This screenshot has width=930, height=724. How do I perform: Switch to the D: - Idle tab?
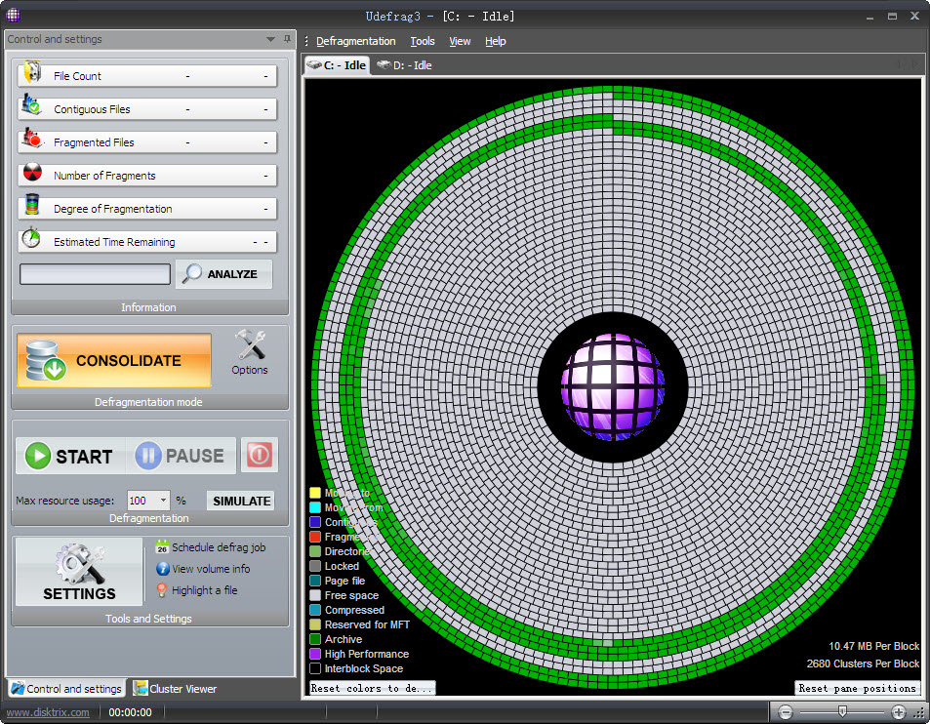tap(404, 65)
